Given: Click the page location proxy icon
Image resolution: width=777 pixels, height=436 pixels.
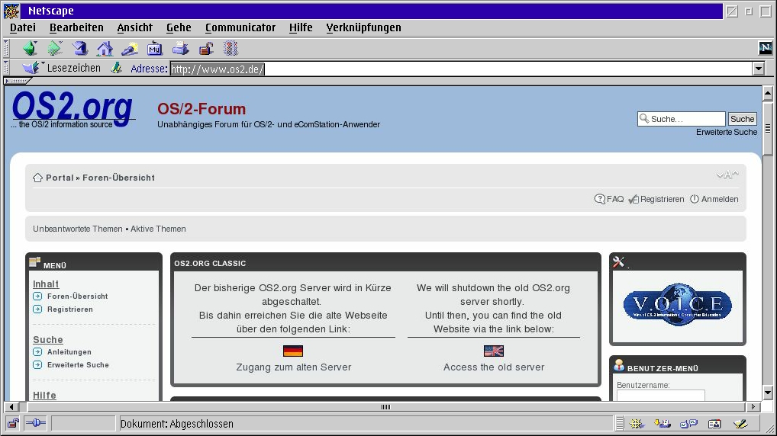Looking at the screenshot, I should pos(117,68).
